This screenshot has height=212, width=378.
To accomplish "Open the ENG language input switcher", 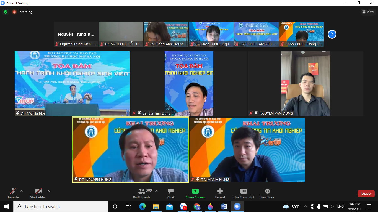I will (340, 206).
